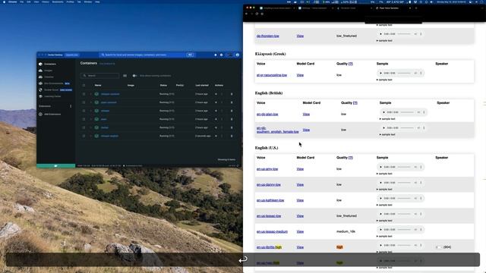
Task: Check the select-all containers checkbox in Docker
Action: point(84,86)
